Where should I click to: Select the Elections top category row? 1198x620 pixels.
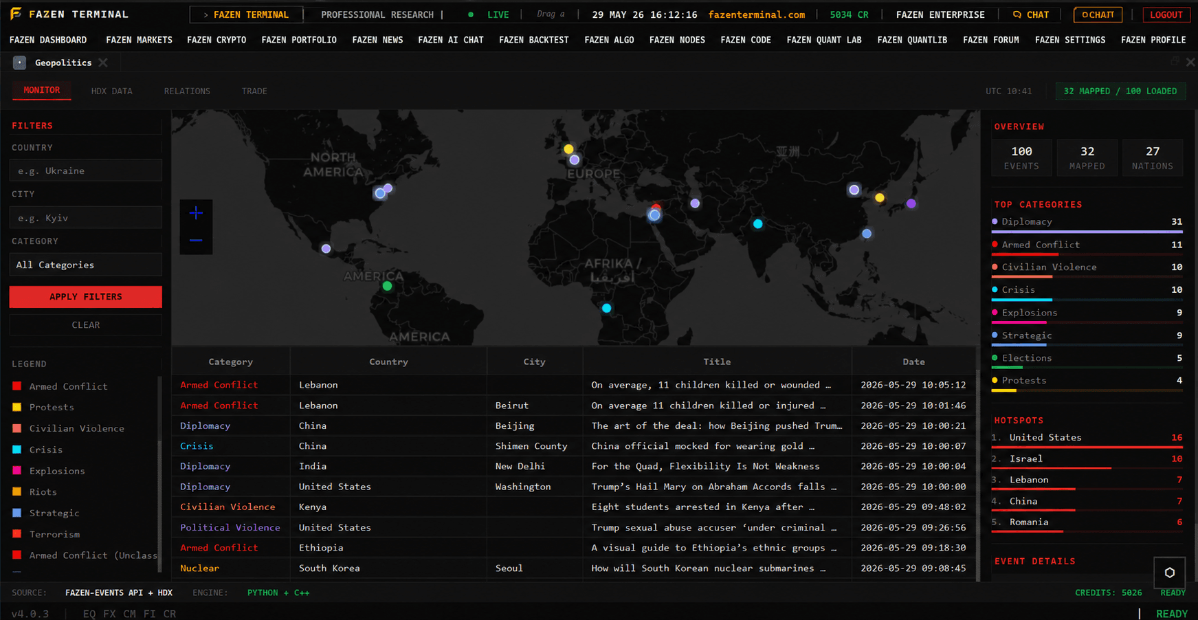[x=1087, y=360]
